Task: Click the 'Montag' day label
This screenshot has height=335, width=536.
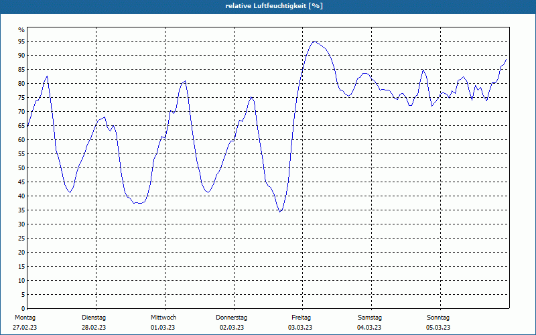Action: tap(25, 318)
